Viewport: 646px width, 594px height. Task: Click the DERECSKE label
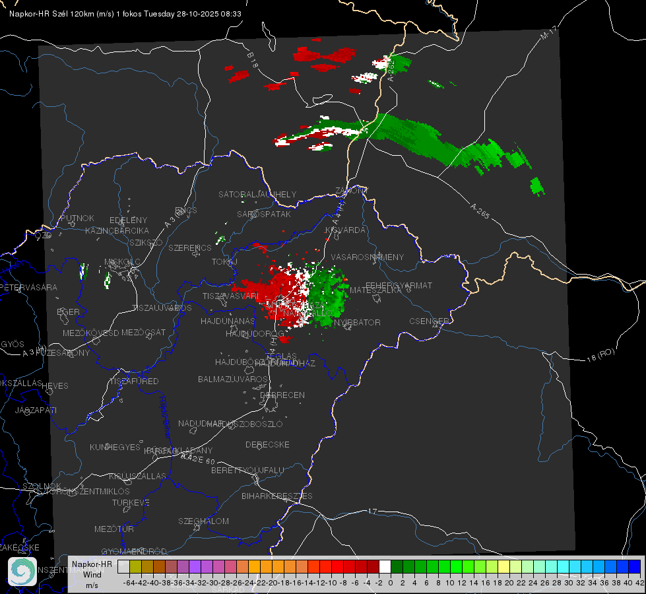point(267,445)
